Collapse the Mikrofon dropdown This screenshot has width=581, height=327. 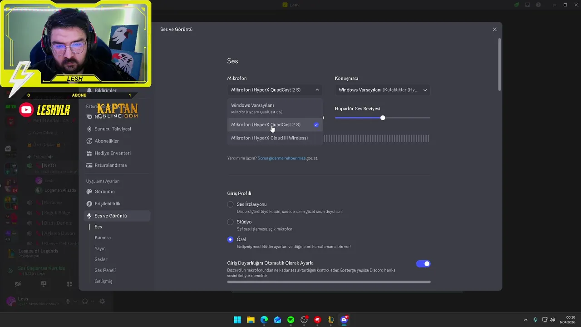click(275, 90)
